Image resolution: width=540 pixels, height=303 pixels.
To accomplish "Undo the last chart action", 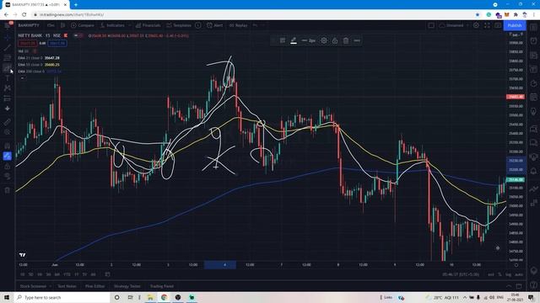I will (x=255, y=25).
